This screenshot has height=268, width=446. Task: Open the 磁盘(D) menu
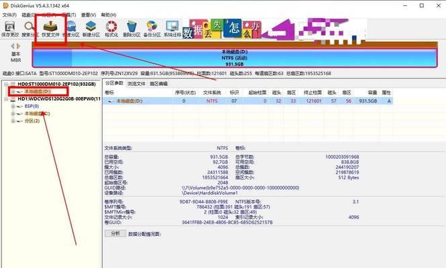tap(29, 15)
